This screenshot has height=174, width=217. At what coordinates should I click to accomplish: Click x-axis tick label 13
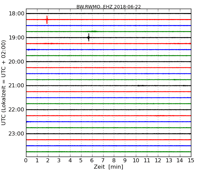tap(169, 160)
